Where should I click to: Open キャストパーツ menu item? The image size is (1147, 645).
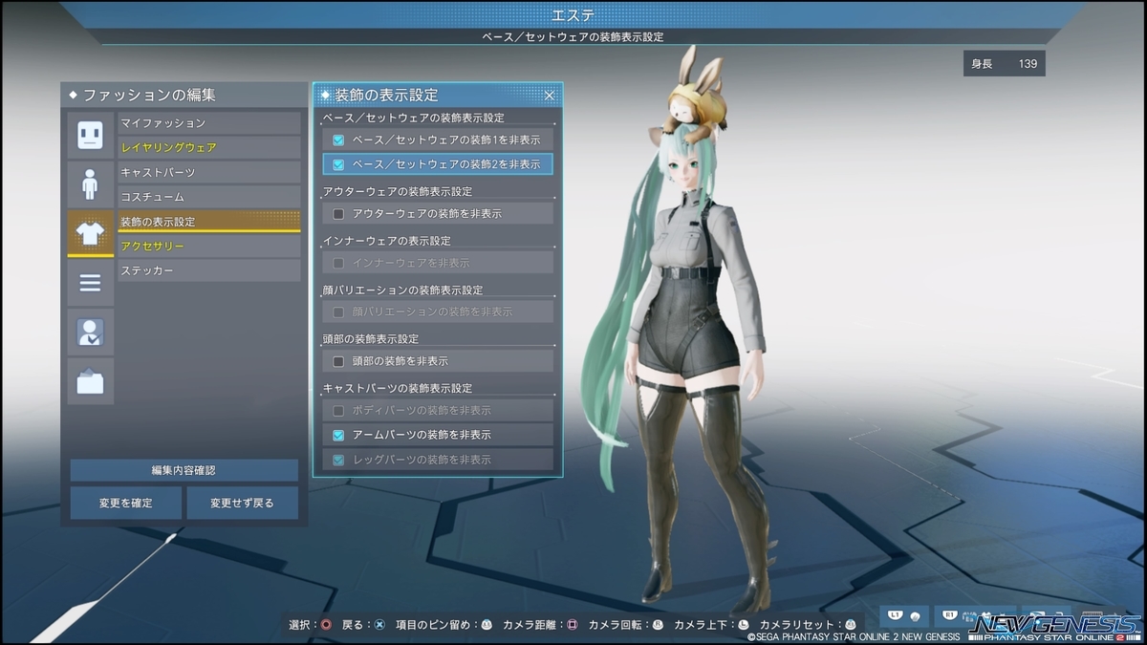209,172
